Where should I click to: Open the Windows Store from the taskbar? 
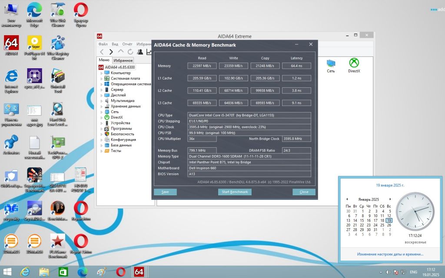tap(63, 272)
